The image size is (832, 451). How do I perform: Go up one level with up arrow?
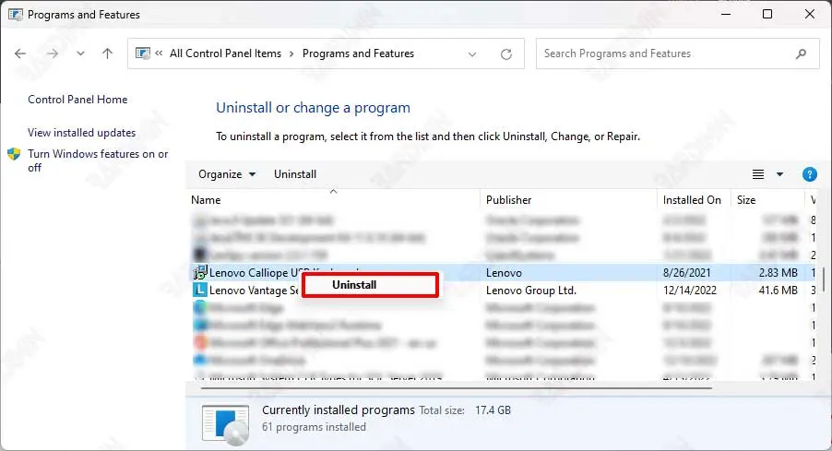[x=107, y=53]
